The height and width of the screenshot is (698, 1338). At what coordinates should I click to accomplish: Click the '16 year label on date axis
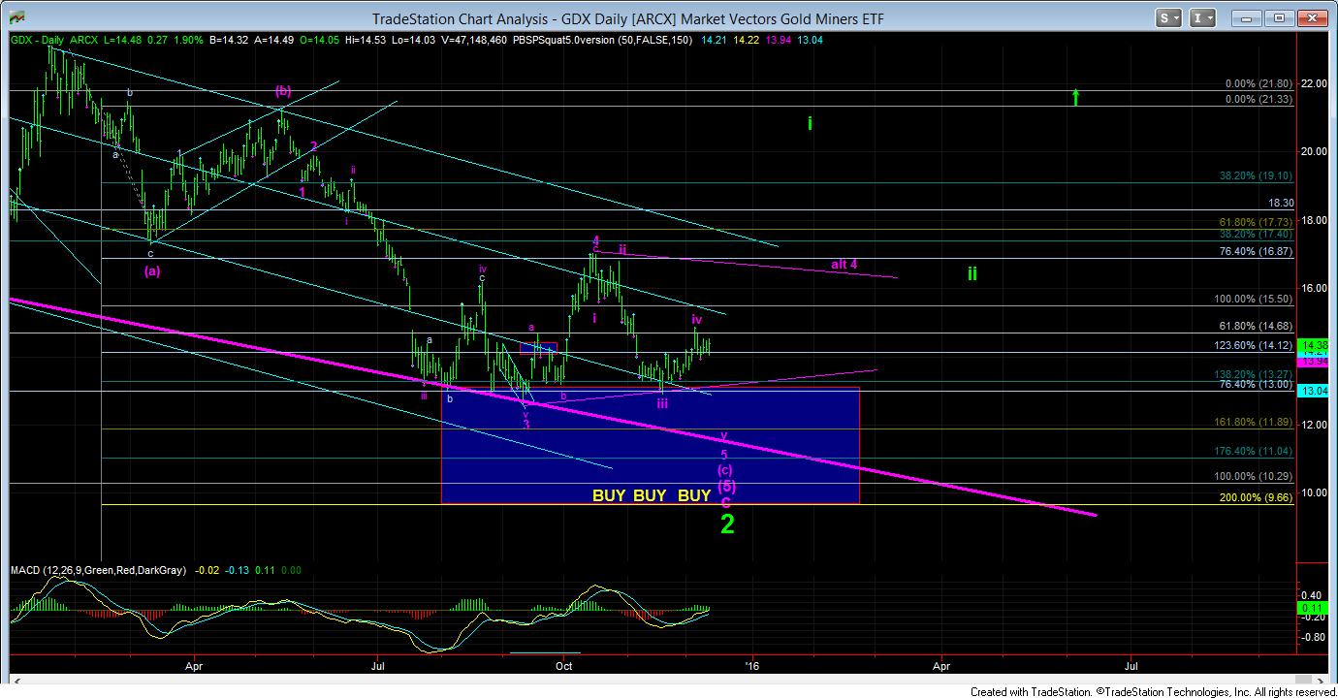pos(752,665)
